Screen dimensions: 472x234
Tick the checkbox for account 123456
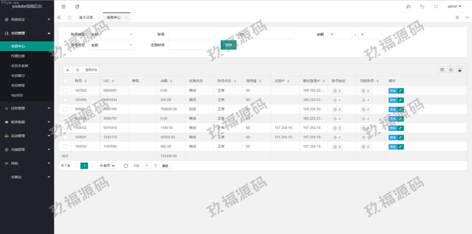tap(65, 100)
